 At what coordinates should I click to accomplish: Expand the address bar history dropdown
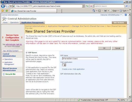(83, 6)
